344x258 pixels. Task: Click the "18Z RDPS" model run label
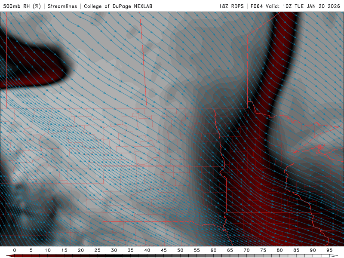(x=231, y=6)
